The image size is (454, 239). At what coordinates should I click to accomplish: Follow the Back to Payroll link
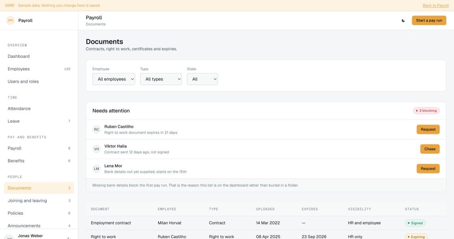click(435, 6)
